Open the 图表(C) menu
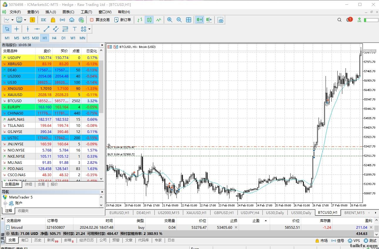 coord(68,12)
